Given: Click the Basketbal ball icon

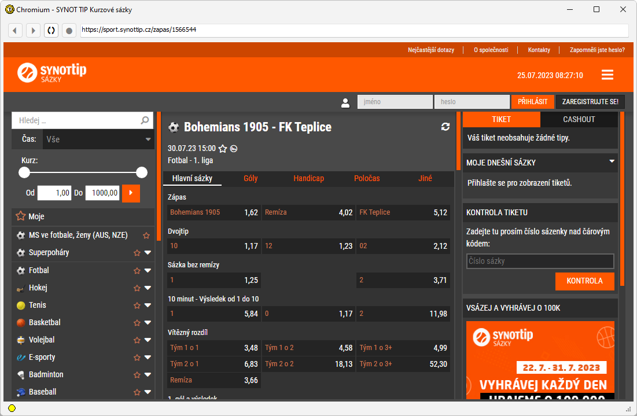Looking at the screenshot, I should tap(21, 323).
